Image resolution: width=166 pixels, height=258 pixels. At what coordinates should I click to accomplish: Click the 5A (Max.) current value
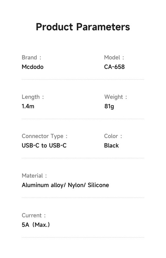36,225
